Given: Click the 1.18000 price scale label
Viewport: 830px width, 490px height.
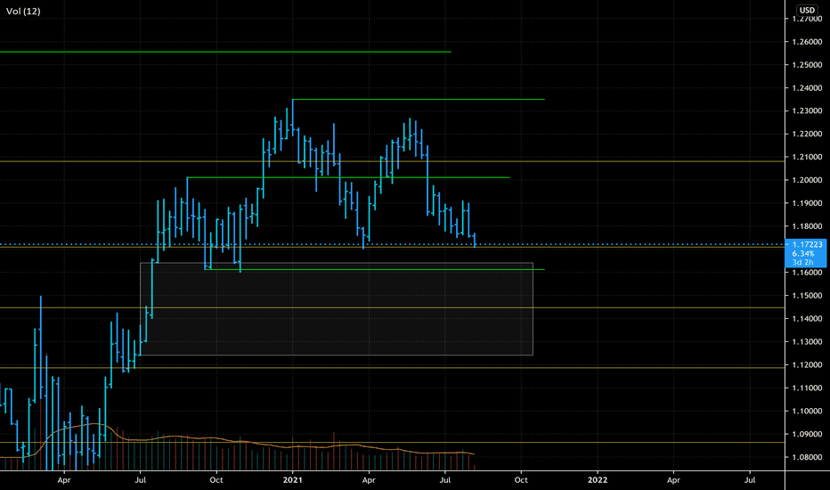Looking at the screenshot, I should click(x=807, y=226).
